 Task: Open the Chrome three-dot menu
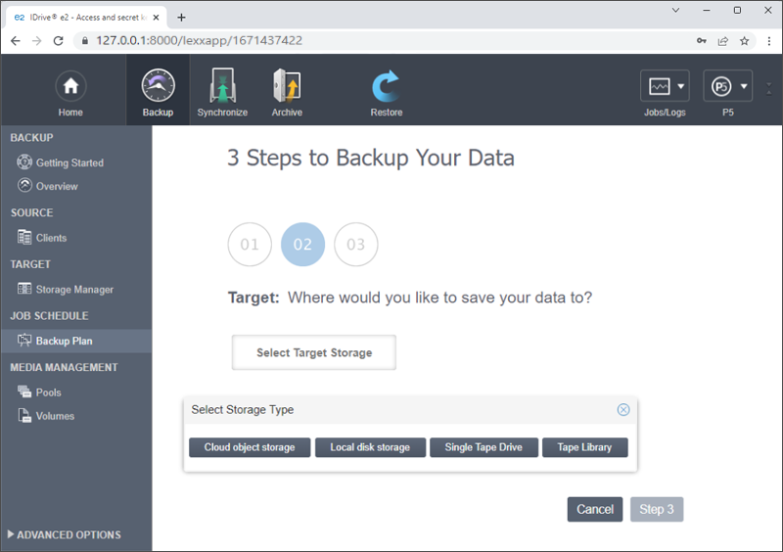769,41
